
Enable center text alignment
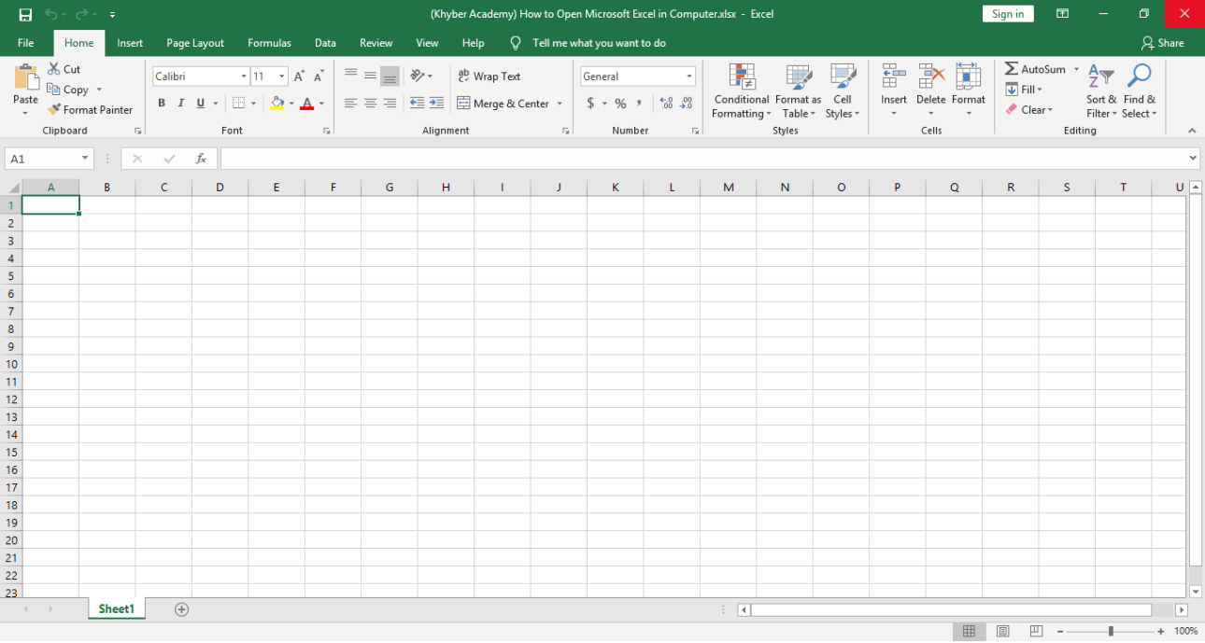370,103
